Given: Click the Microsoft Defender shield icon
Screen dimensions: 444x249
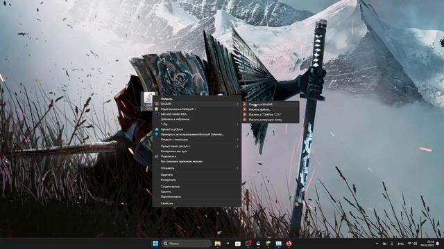Looking at the screenshot, I should (157, 134).
